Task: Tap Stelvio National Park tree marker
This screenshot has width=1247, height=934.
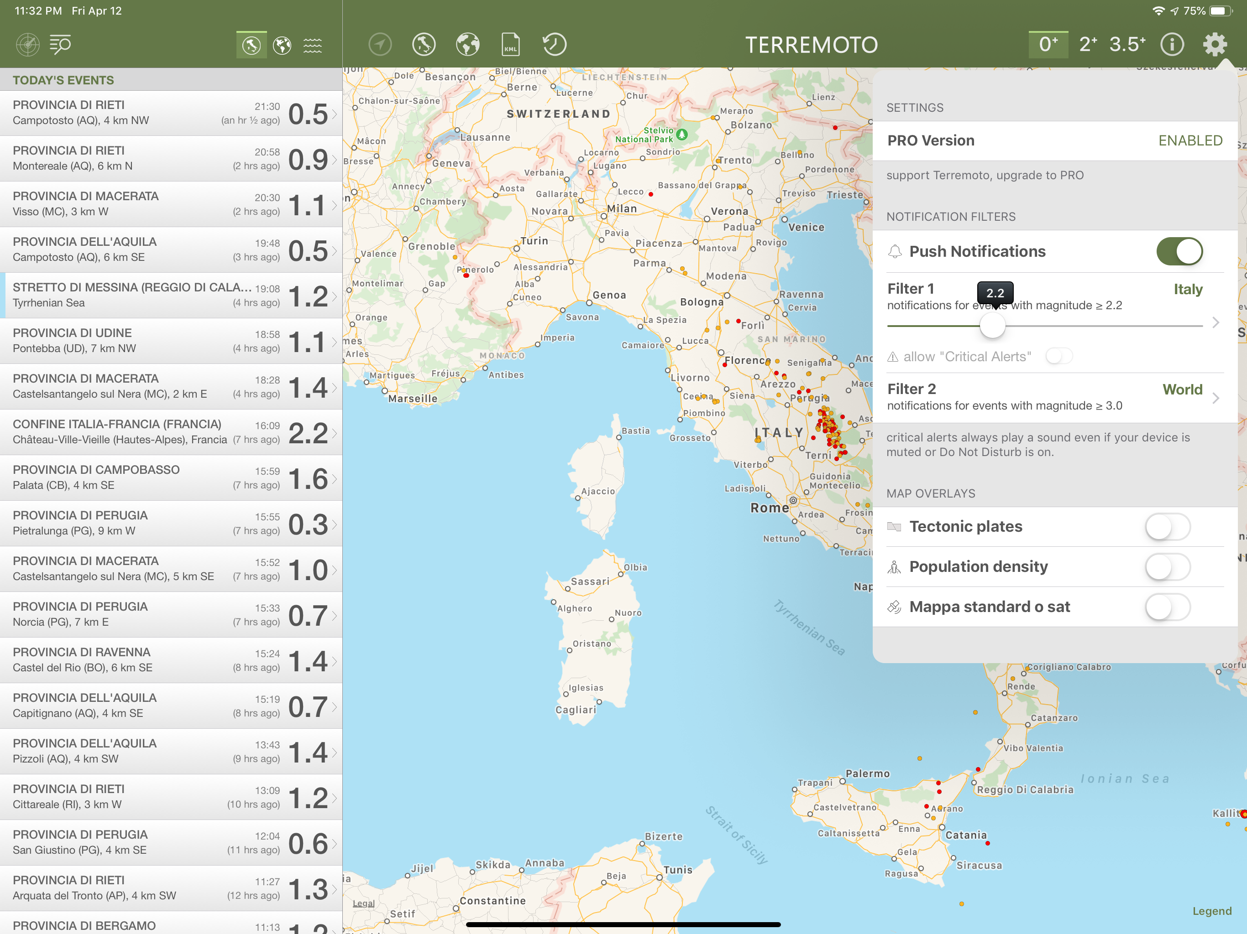Action: coord(682,134)
